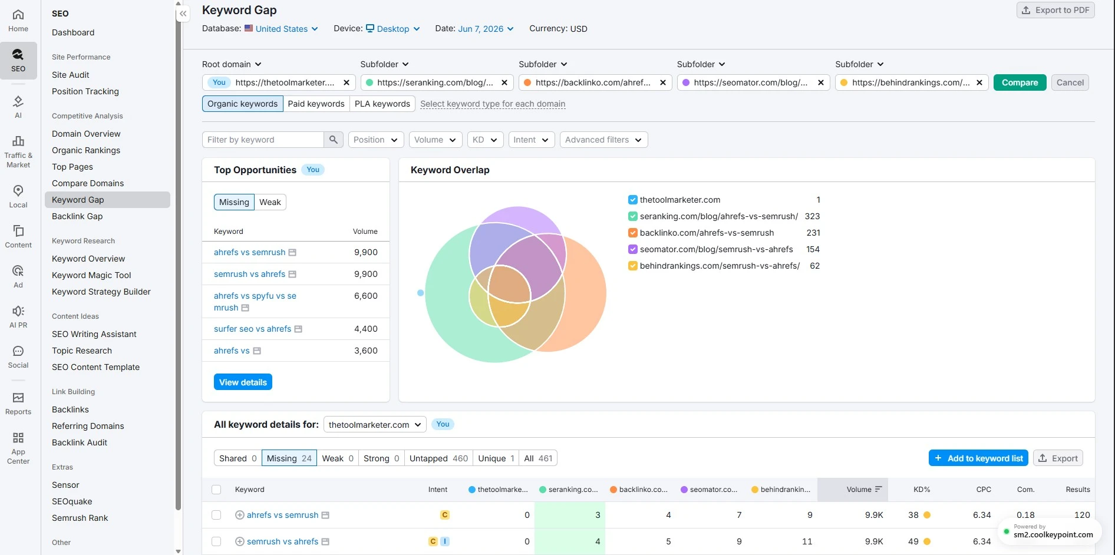Toggle seranking.com overlap legend checkbox
Screen dimensions: 1115x555
coord(633,216)
